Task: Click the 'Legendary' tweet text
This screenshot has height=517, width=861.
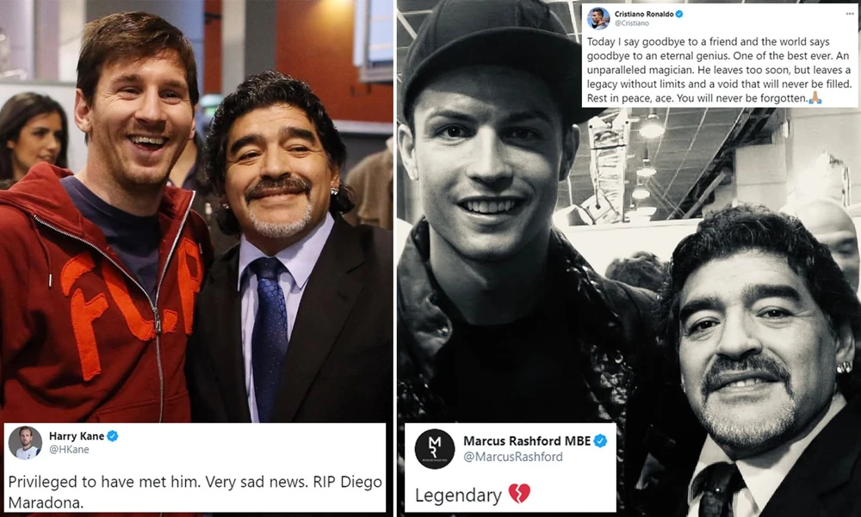Action: (x=458, y=495)
